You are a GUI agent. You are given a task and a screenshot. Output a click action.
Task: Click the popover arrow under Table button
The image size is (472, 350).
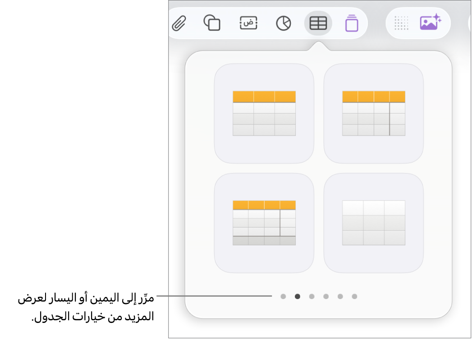(318, 46)
